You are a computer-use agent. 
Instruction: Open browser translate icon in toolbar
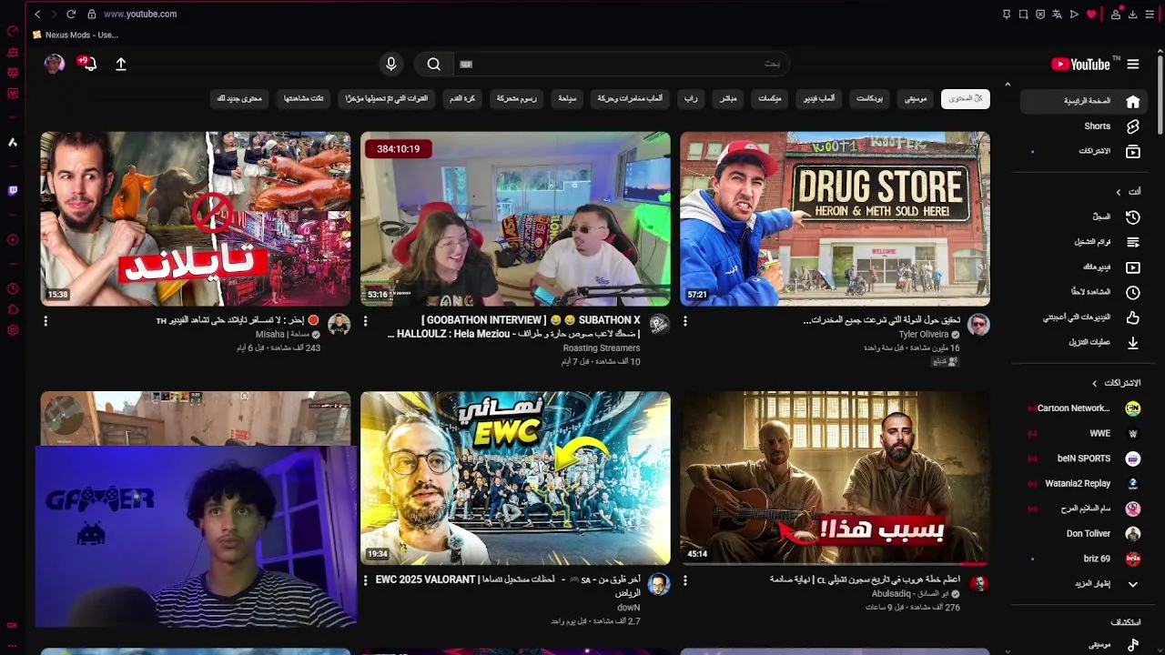[1058, 14]
